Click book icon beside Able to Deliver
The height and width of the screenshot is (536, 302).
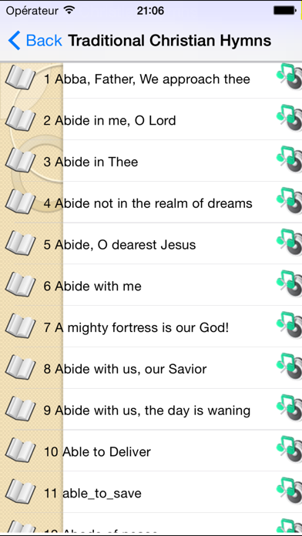pyautogui.click(x=21, y=451)
